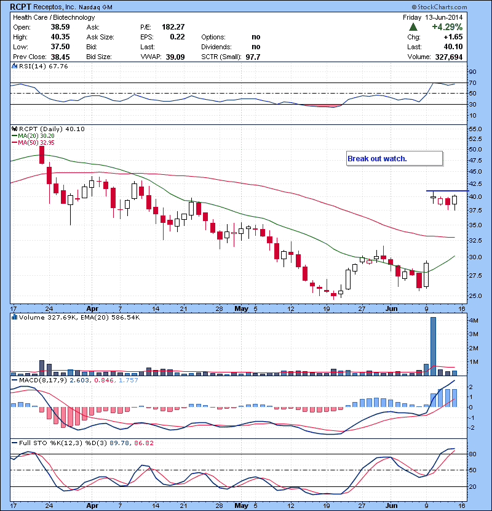Image resolution: width=492 pixels, height=511 pixels.
Task: Click the 'RCPT (Daily) 40.10' label
Action: point(52,129)
